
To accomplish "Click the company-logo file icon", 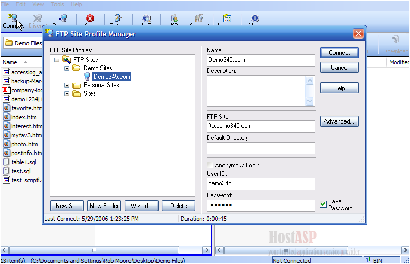I will point(5,90).
